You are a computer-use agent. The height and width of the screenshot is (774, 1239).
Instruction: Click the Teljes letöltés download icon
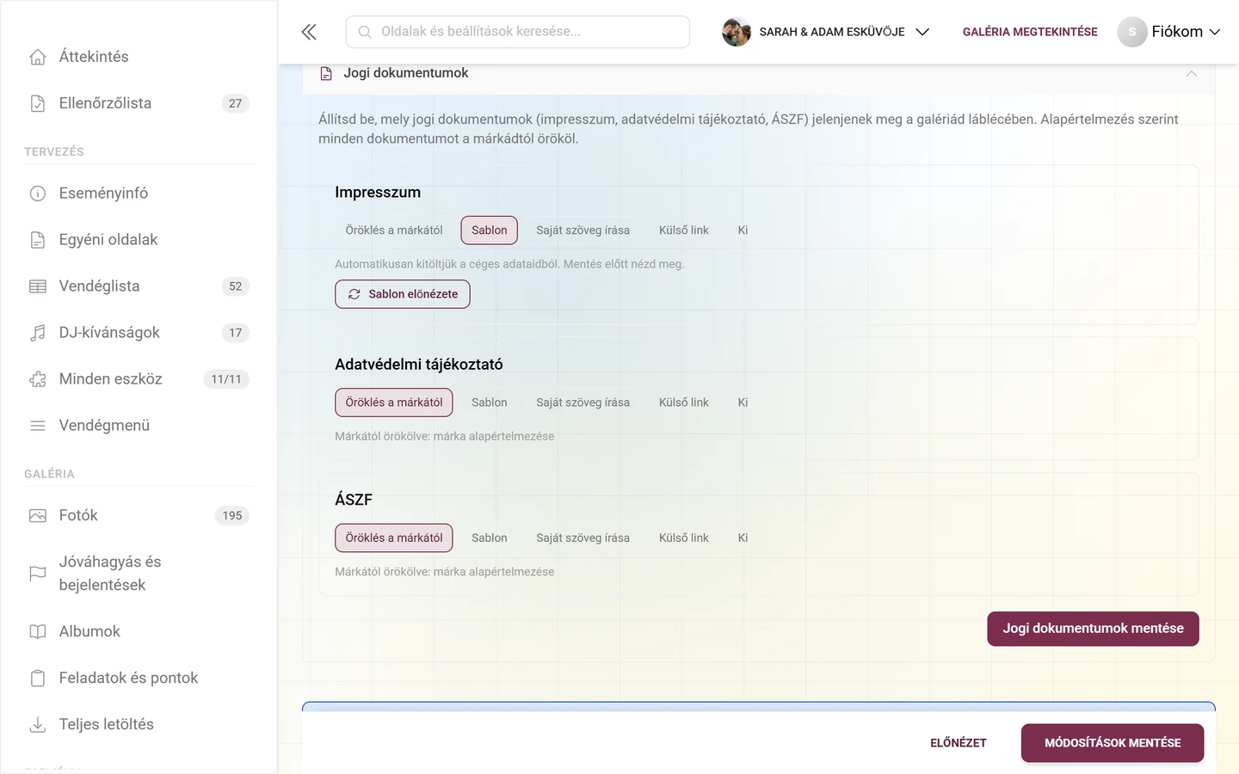[x=38, y=725]
